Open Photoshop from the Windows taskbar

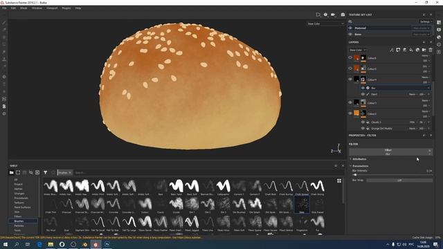107,244
